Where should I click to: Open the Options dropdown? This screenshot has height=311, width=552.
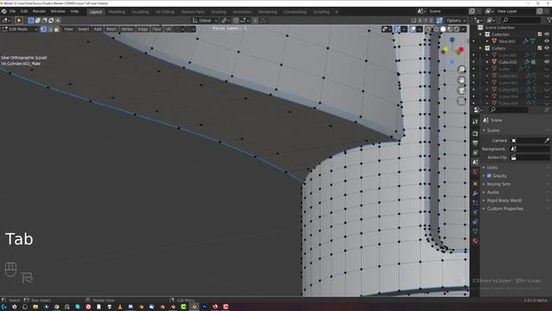pos(456,21)
